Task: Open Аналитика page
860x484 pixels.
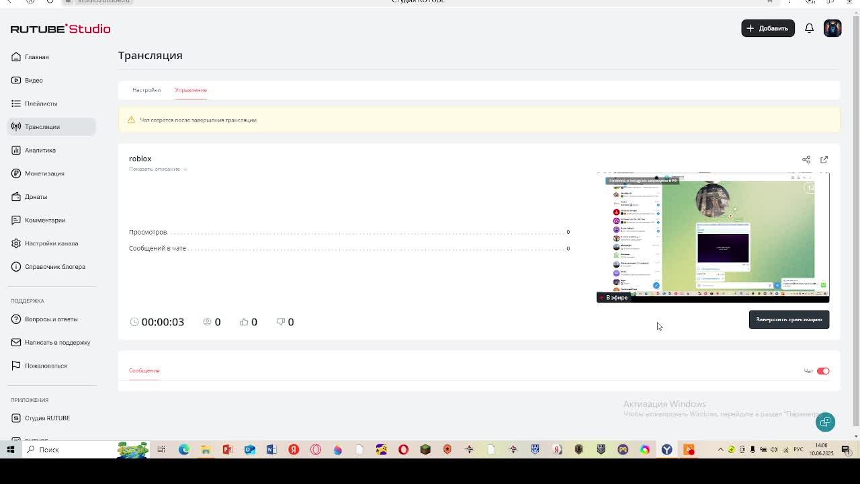Action: coord(40,150)
